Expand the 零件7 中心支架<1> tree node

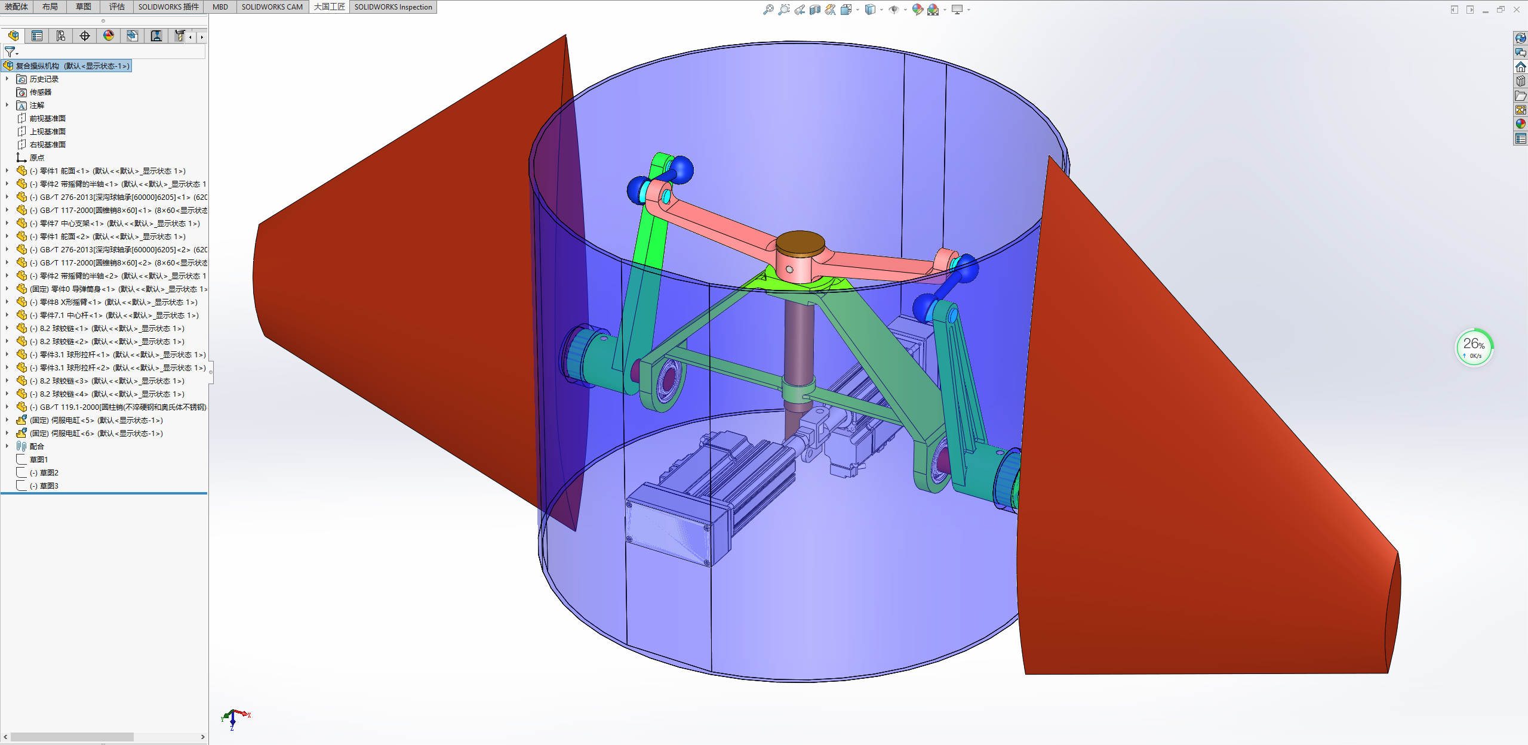(7, 223)
